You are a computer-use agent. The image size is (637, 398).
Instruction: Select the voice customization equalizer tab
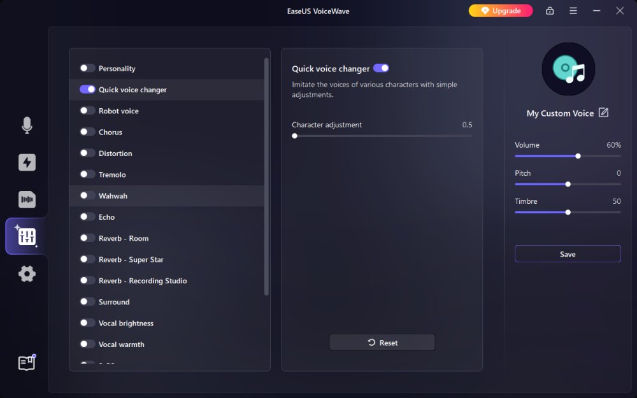tap(27, 237)
